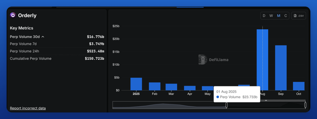Click the Sep axis label
The image size is (317, 119).
pos(281,94)
